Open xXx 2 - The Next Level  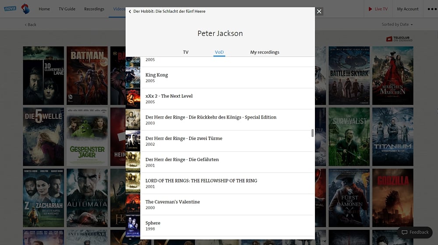[x=220, y=99]
